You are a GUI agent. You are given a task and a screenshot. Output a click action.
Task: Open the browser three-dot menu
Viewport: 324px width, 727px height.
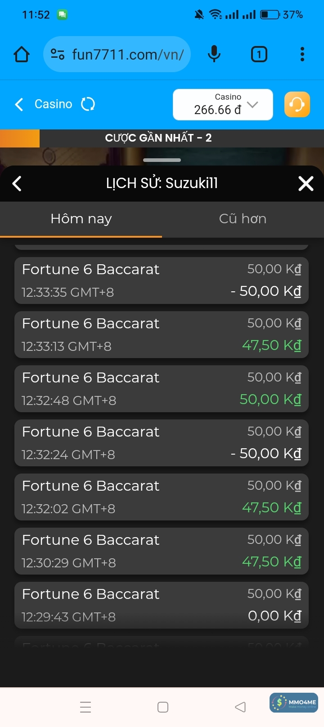coord(302,55)
